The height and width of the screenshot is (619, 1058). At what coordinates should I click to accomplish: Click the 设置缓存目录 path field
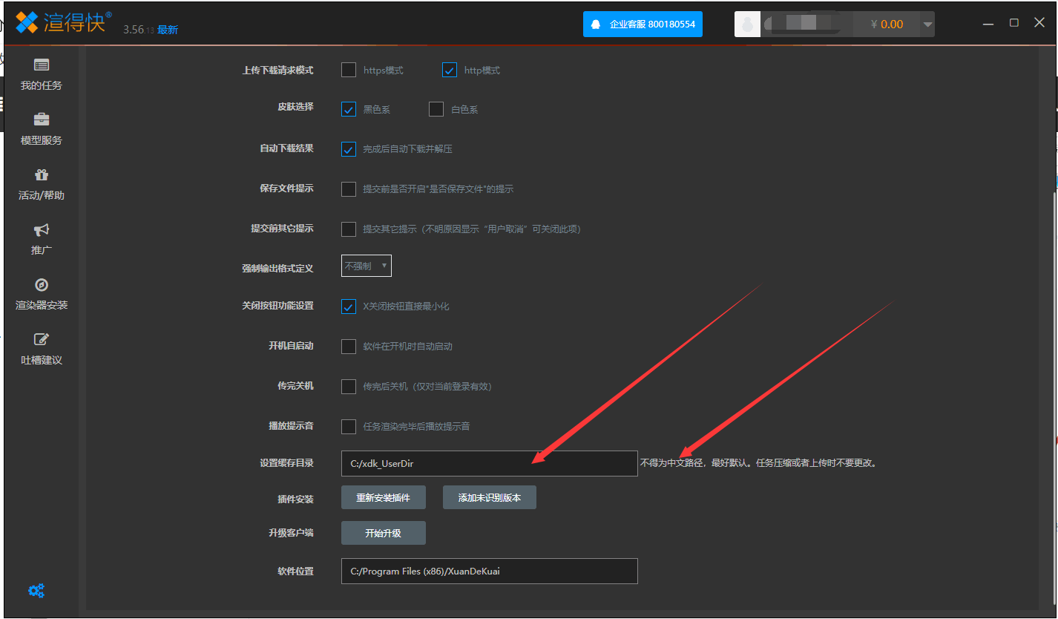click(489, 463)
